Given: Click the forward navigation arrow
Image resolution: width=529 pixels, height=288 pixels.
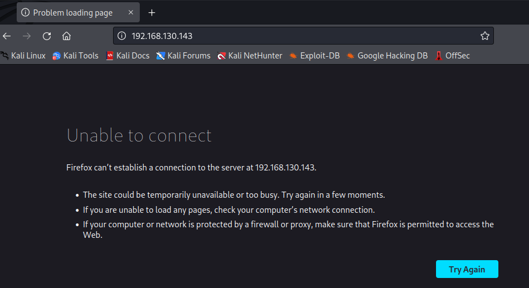Looking at the screenshot, I should [27, 36].
